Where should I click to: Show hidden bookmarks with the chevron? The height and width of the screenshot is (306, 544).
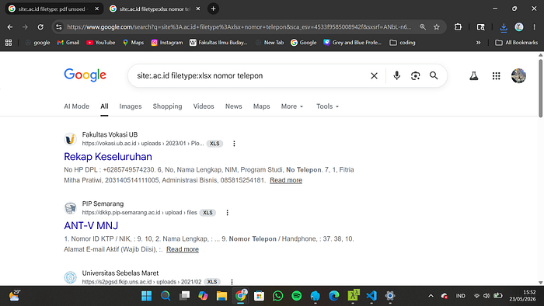pyautogui.click(x=479, y=43)
